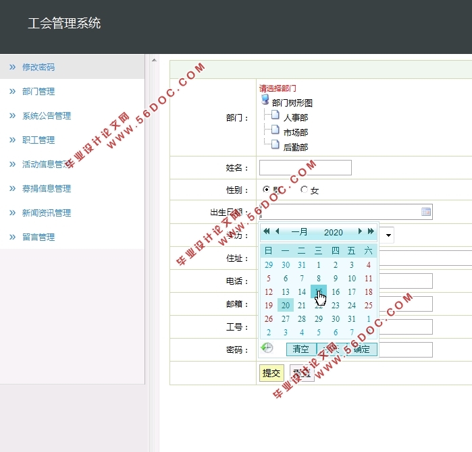Pick date 24 in the calendar
This screenshot has width=472, height=452.
pos(352,305)
